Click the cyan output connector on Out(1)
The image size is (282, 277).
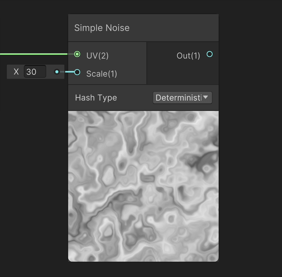coord(209,54)
